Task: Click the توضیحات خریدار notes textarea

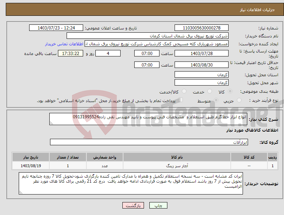Action: click(131, 183)
